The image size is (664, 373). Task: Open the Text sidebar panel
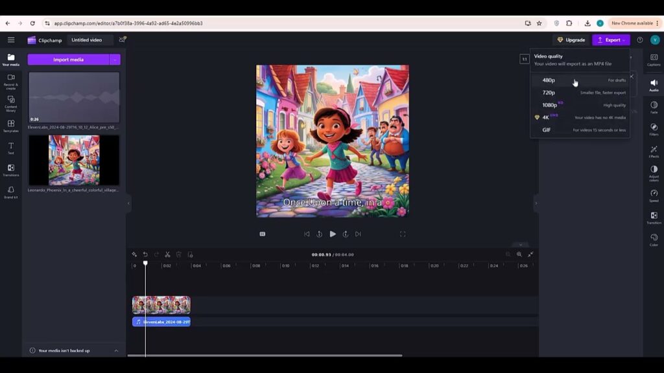(11, 148)
